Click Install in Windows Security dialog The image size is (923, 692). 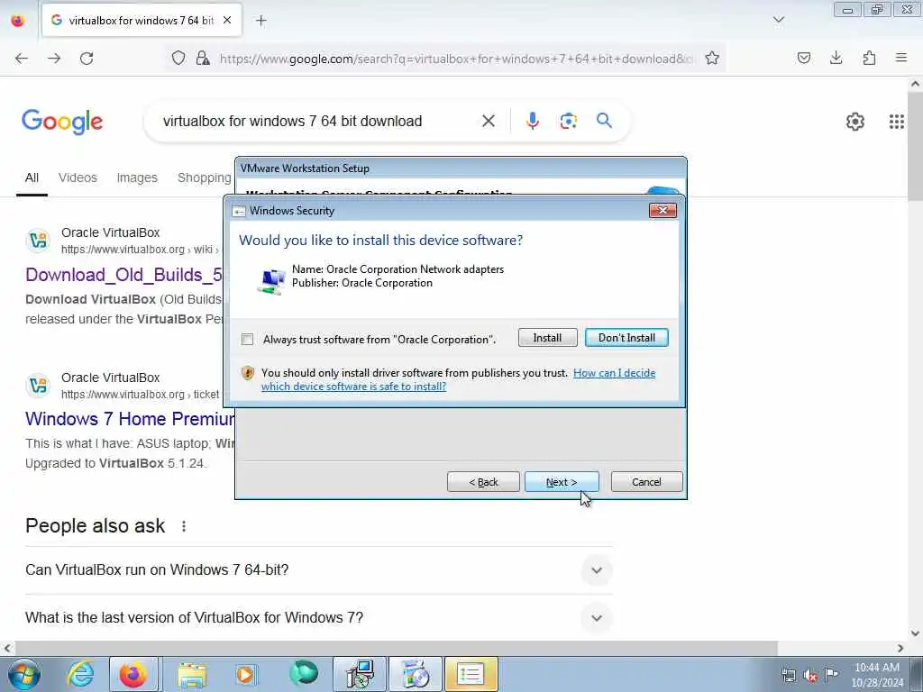point(547,338)
